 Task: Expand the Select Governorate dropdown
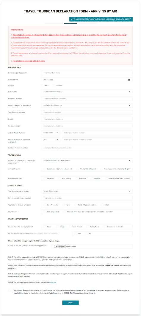point(87,191)
